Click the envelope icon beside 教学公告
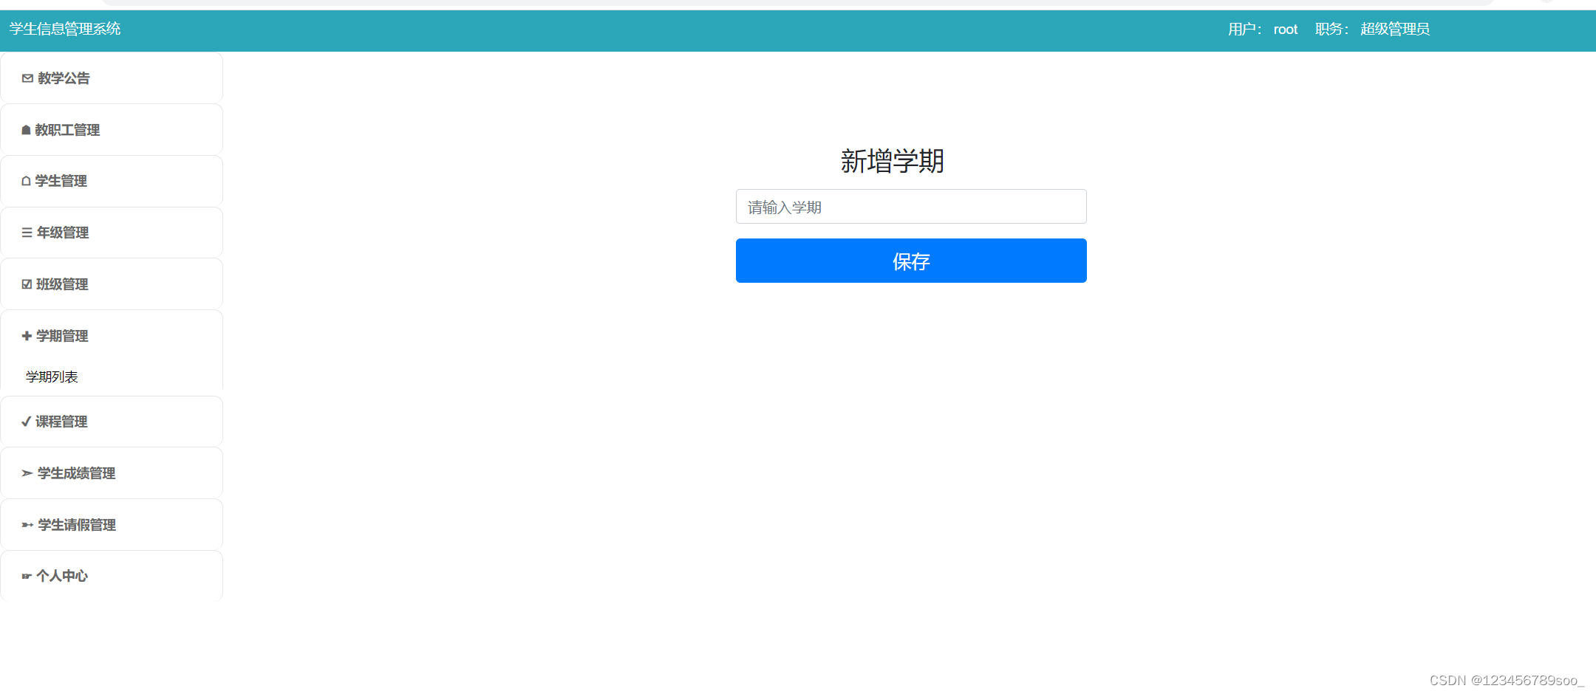The width and height of the screenshot is (1596, 694). click(27, 78)
